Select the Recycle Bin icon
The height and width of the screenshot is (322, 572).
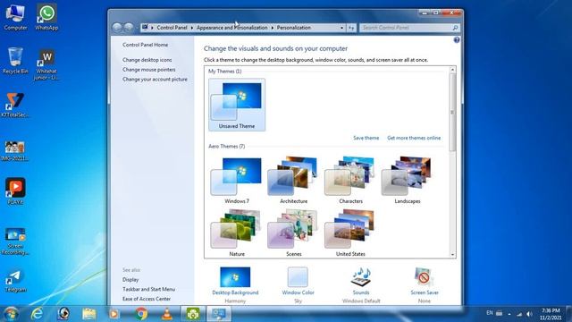[15, 61]
